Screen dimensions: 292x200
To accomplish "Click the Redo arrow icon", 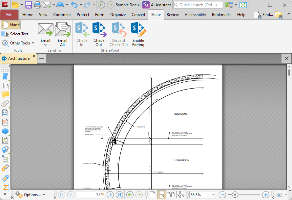I will pos(87,5).
